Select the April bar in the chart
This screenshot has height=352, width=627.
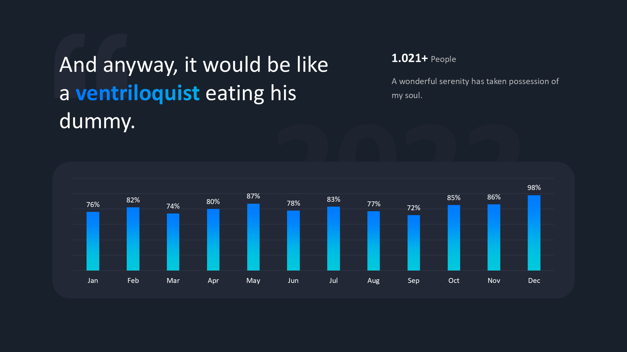pos(213,240)
